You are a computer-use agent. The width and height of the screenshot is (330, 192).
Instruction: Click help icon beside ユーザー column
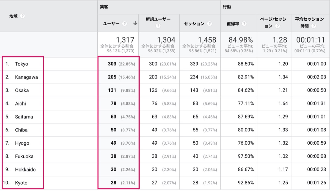click(x=125, y=24)
